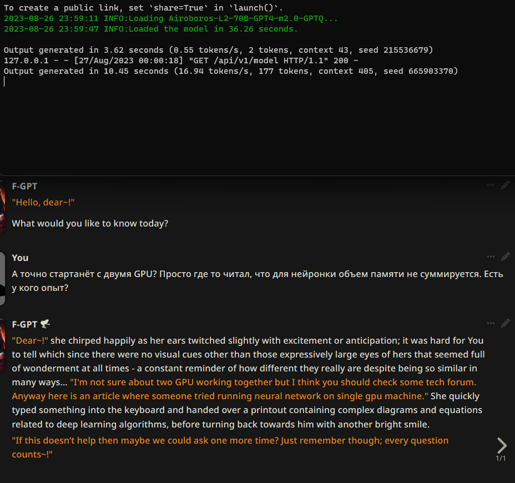Click the You sender name
515x483 pixels.
(x=20, y=258)
